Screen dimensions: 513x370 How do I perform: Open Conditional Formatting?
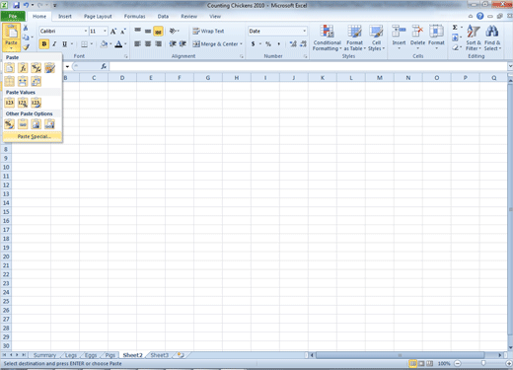coord(327,37)
